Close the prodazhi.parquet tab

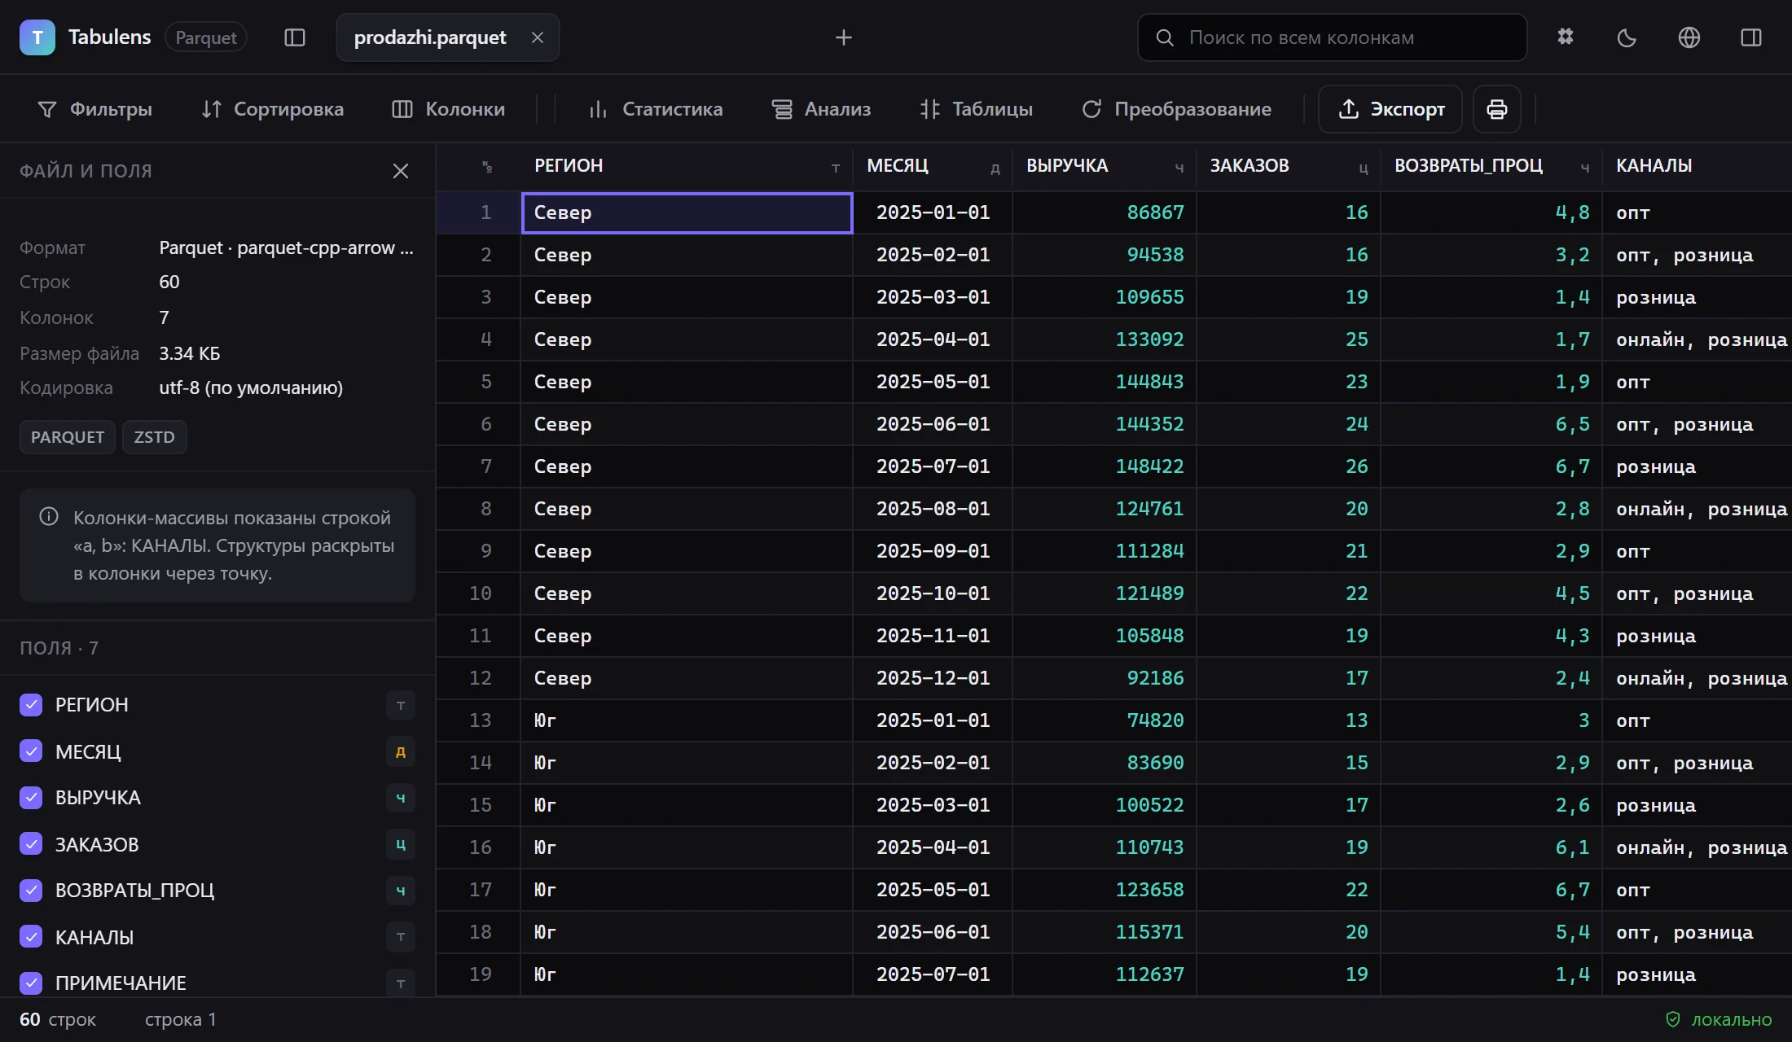tap(538, 37)
